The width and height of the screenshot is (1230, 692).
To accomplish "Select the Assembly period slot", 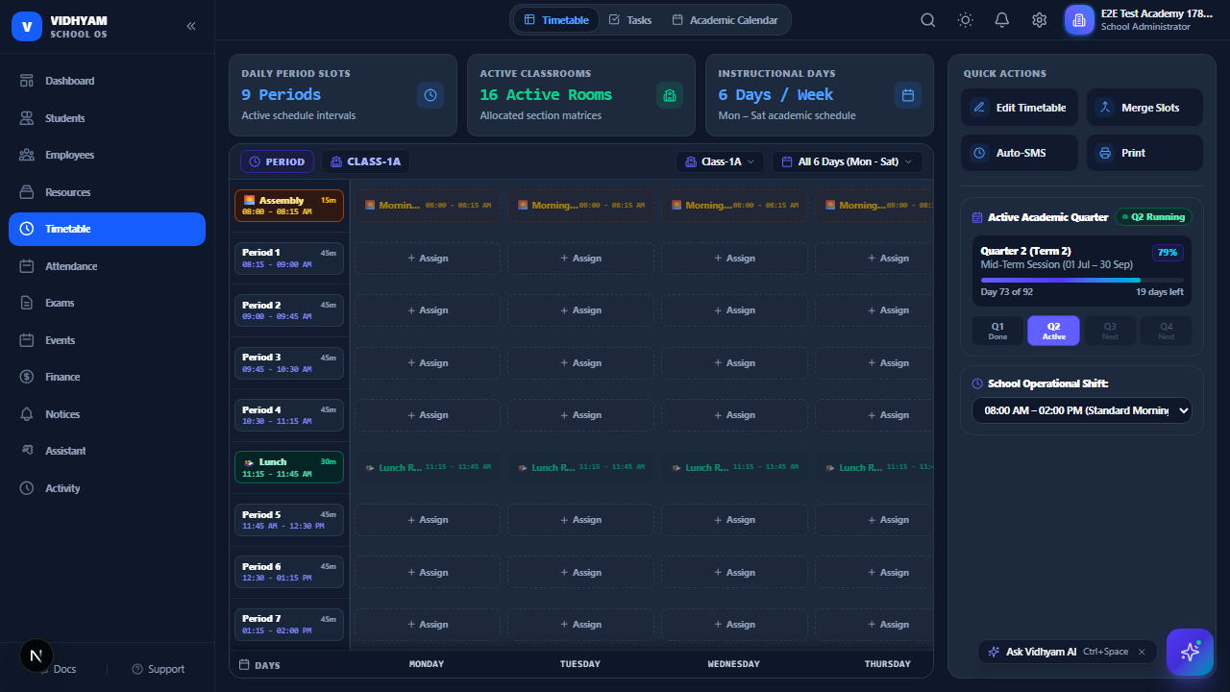I will (x=289, y=206).
